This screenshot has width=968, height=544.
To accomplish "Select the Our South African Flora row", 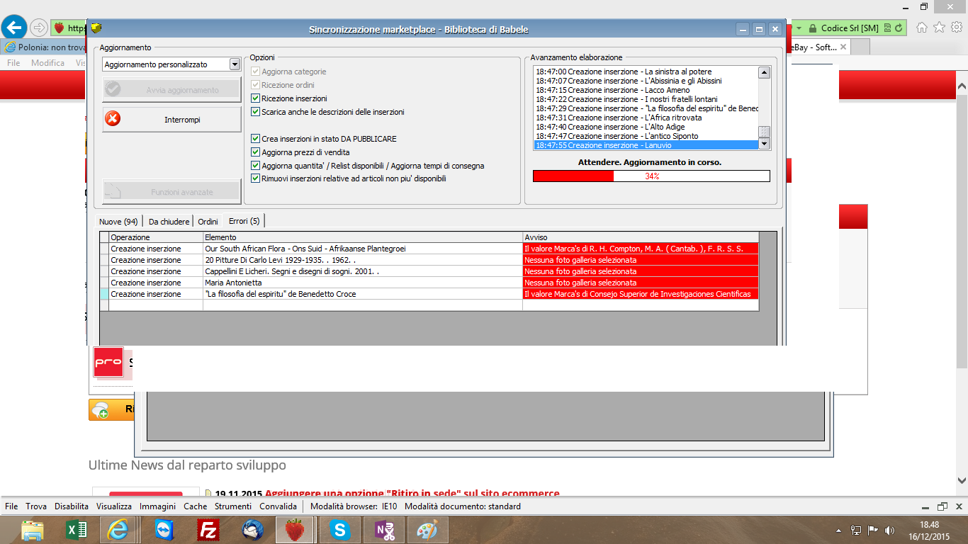I will pos(429,249).
